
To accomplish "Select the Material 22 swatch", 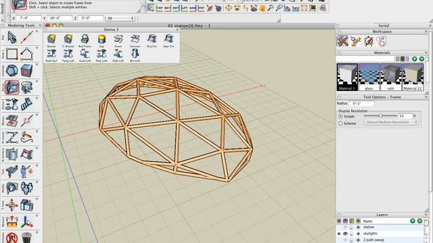I will [x=413, y=77].
